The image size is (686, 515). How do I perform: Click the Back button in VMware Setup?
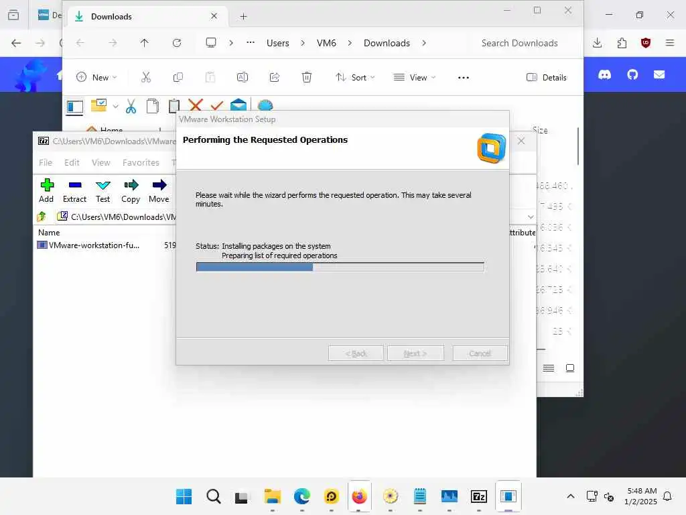(x=356, y=353)
